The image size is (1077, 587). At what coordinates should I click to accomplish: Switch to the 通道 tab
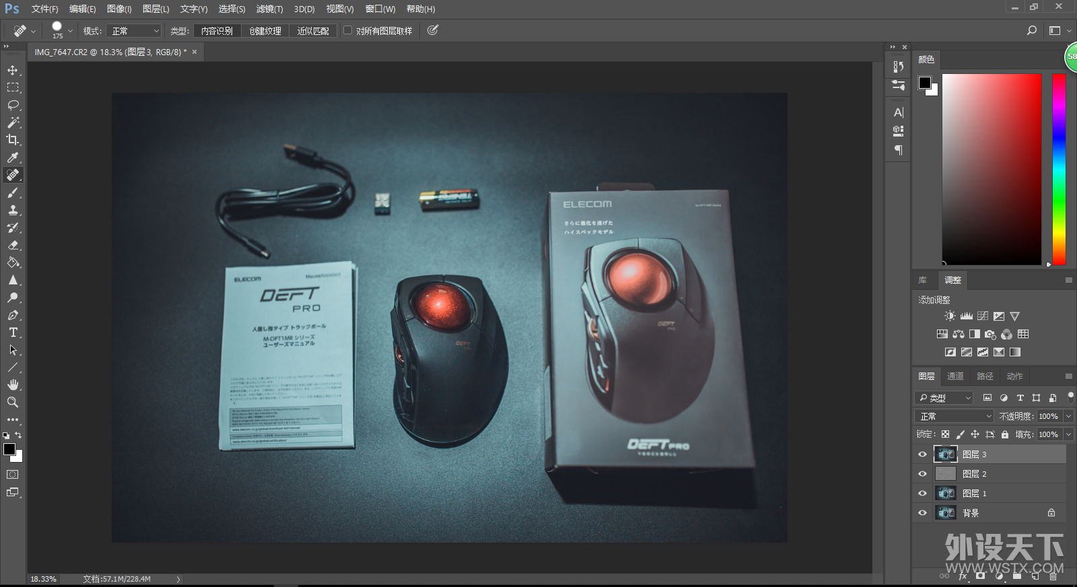(955, 376)
